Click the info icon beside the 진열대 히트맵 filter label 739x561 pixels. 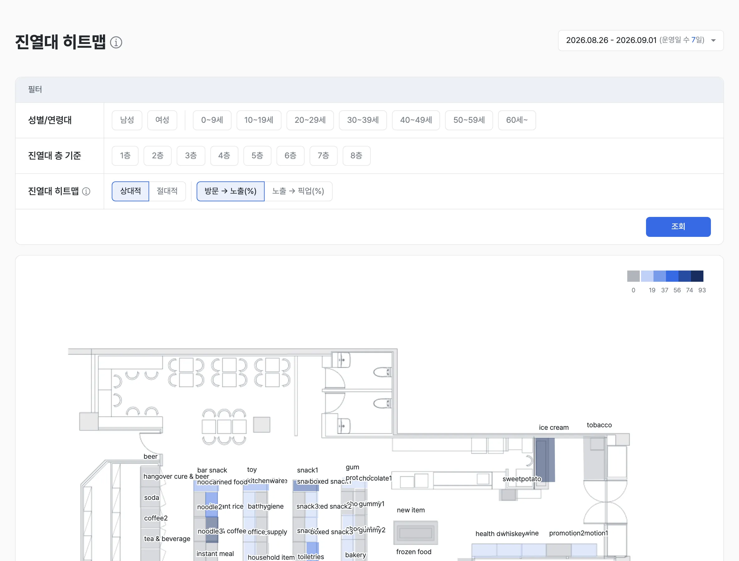(86, 191)
